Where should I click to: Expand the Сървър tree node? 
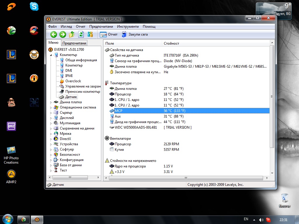click(x=51, y=113)
